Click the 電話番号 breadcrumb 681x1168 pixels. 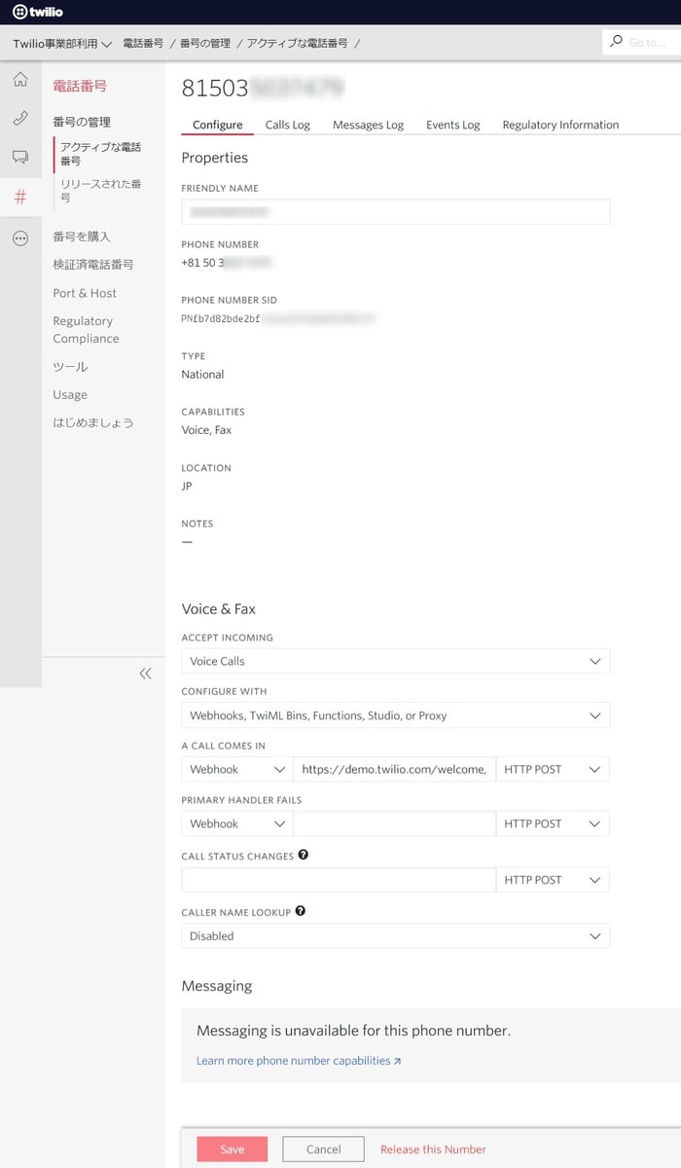(x=143, y=44)
